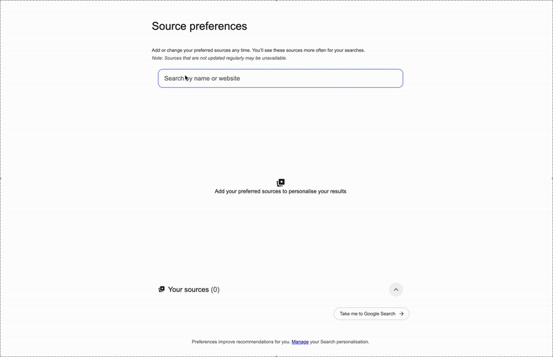Click the arrow icon inside the Google Search button
Image resolution: width=553 pixels, height=357 pixels.
(402, 313)
